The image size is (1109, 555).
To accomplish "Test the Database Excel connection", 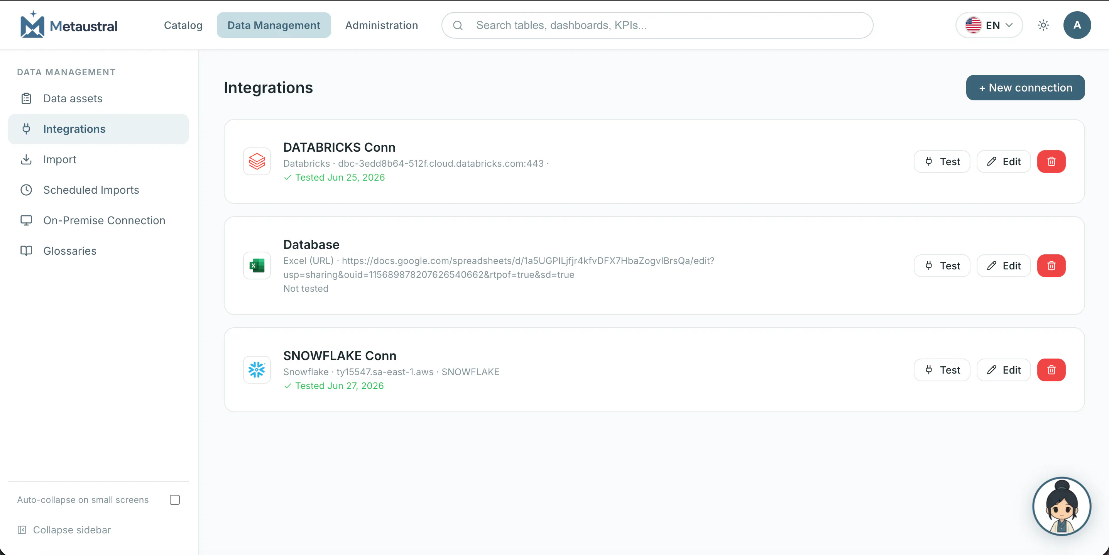I will 942,266.
